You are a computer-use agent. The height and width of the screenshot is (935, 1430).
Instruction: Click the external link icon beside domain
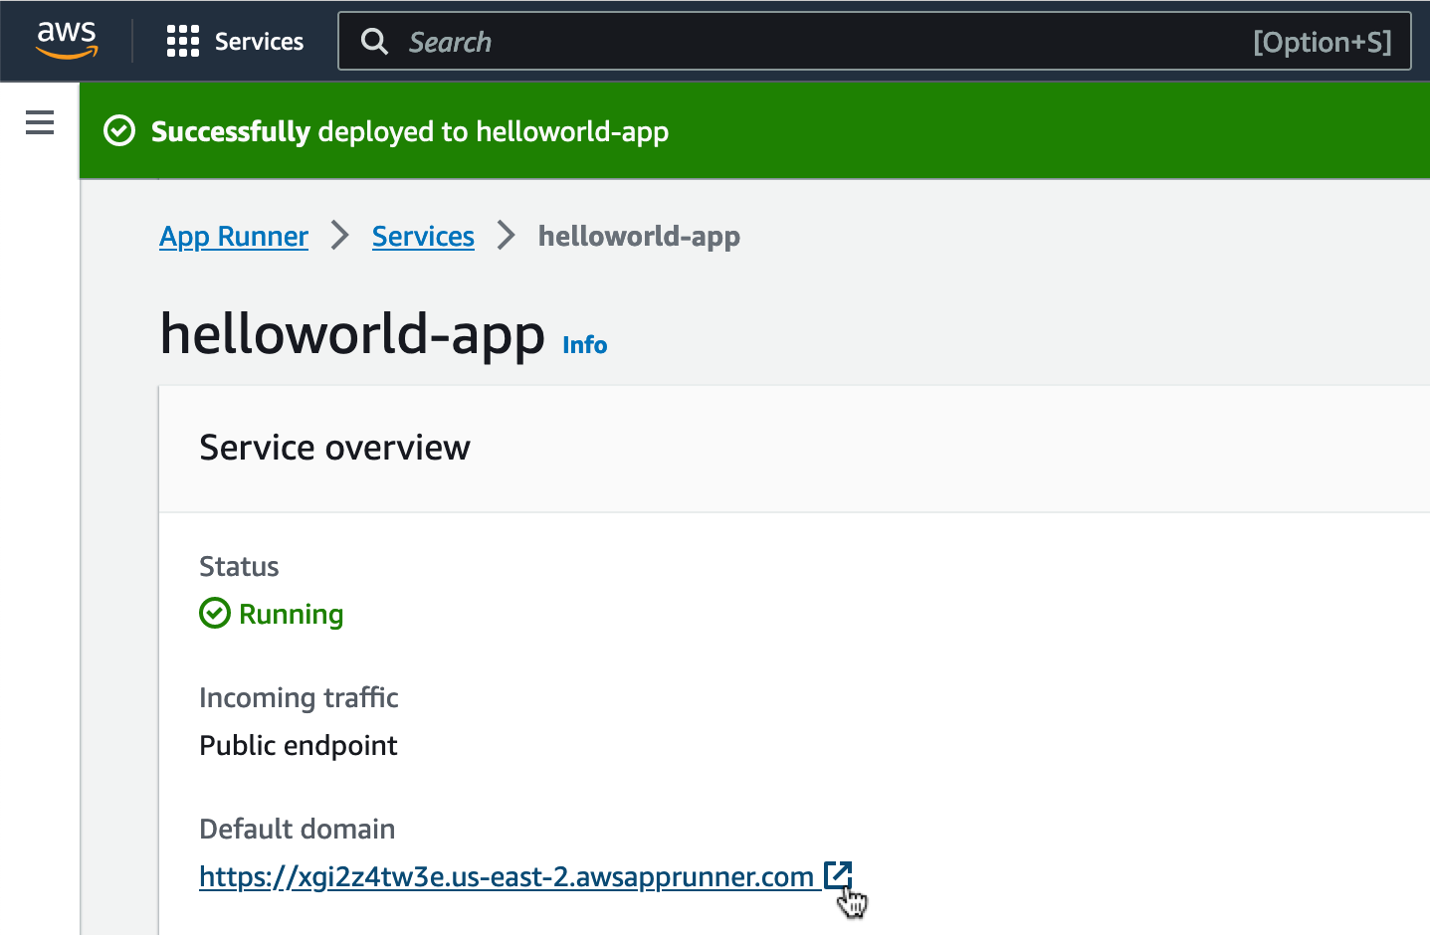point(838,874)
